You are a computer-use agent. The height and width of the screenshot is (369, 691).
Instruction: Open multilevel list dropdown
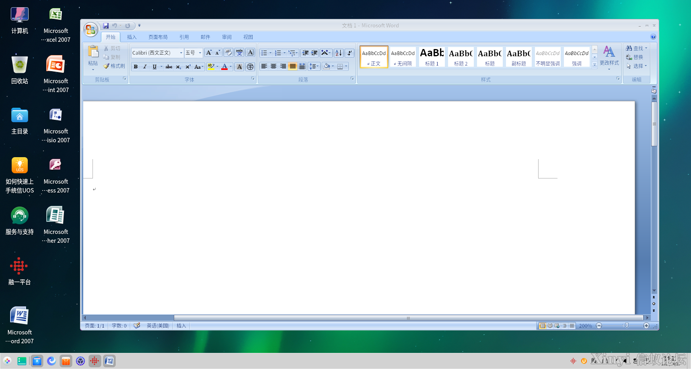coord(293,53)
